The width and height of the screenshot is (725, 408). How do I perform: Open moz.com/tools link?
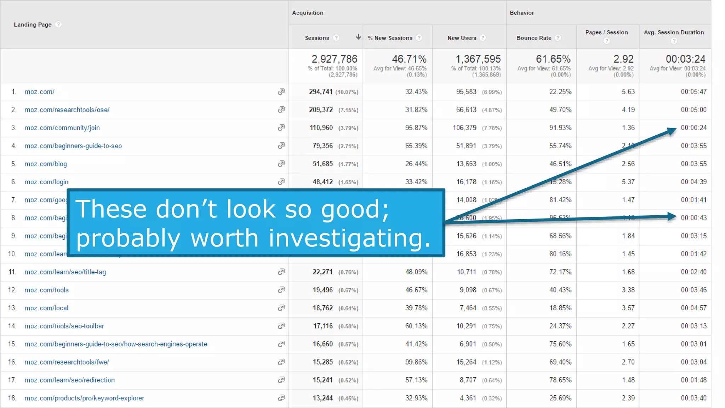(x=46, y=290)
